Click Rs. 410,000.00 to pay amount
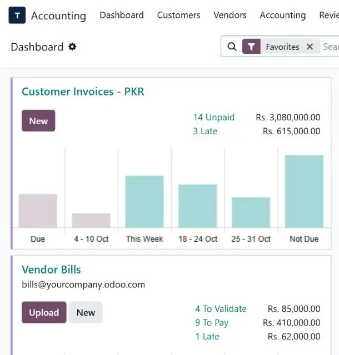 [x=292, y=323]
